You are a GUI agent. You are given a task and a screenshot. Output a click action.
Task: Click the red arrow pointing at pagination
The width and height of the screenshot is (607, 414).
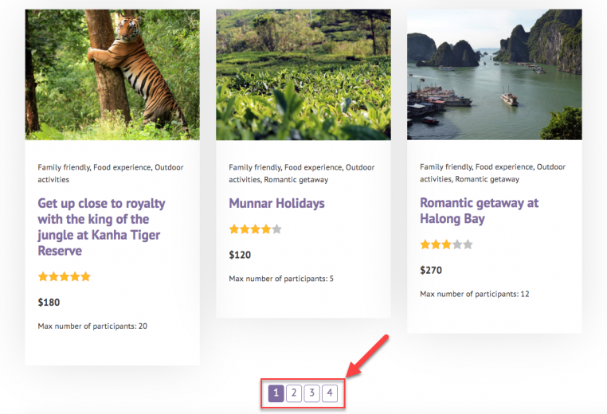tap(367, 355)
